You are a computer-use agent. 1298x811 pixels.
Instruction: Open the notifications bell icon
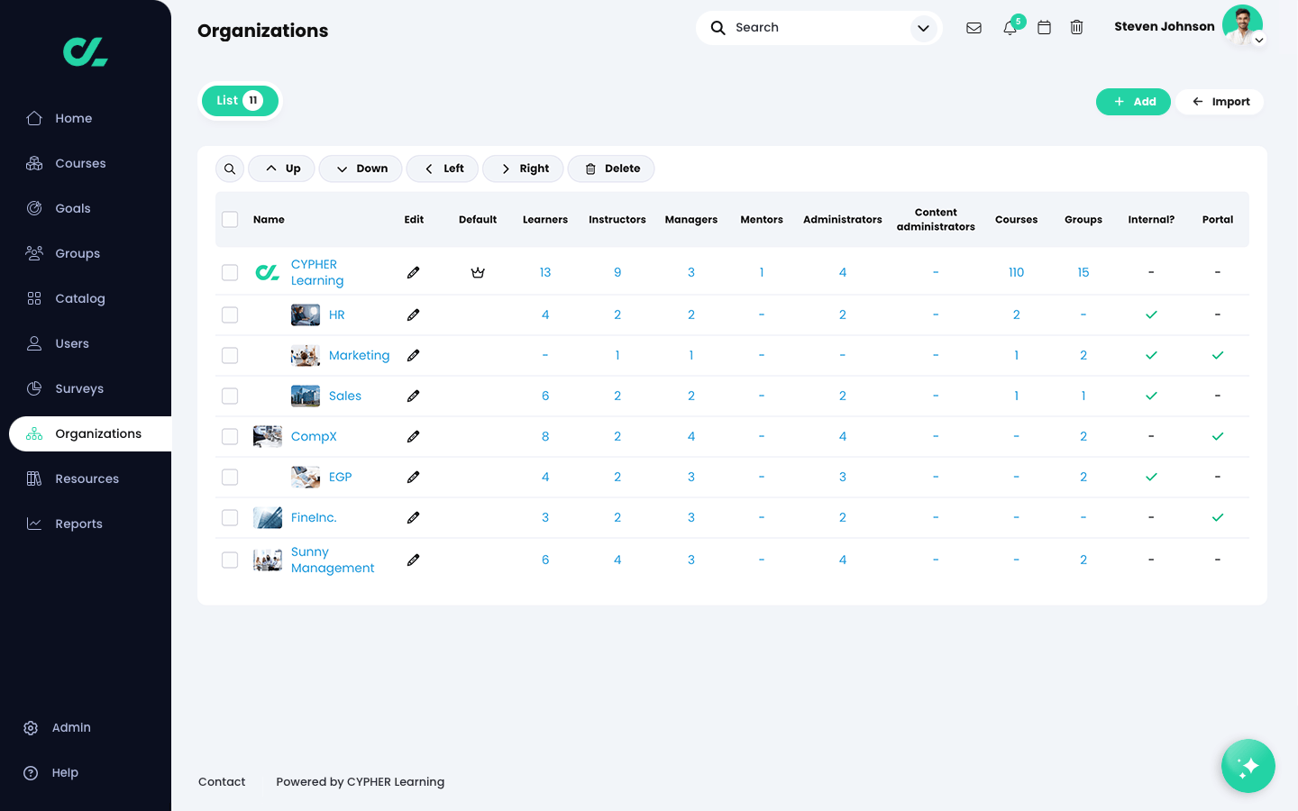[1010, 28]
